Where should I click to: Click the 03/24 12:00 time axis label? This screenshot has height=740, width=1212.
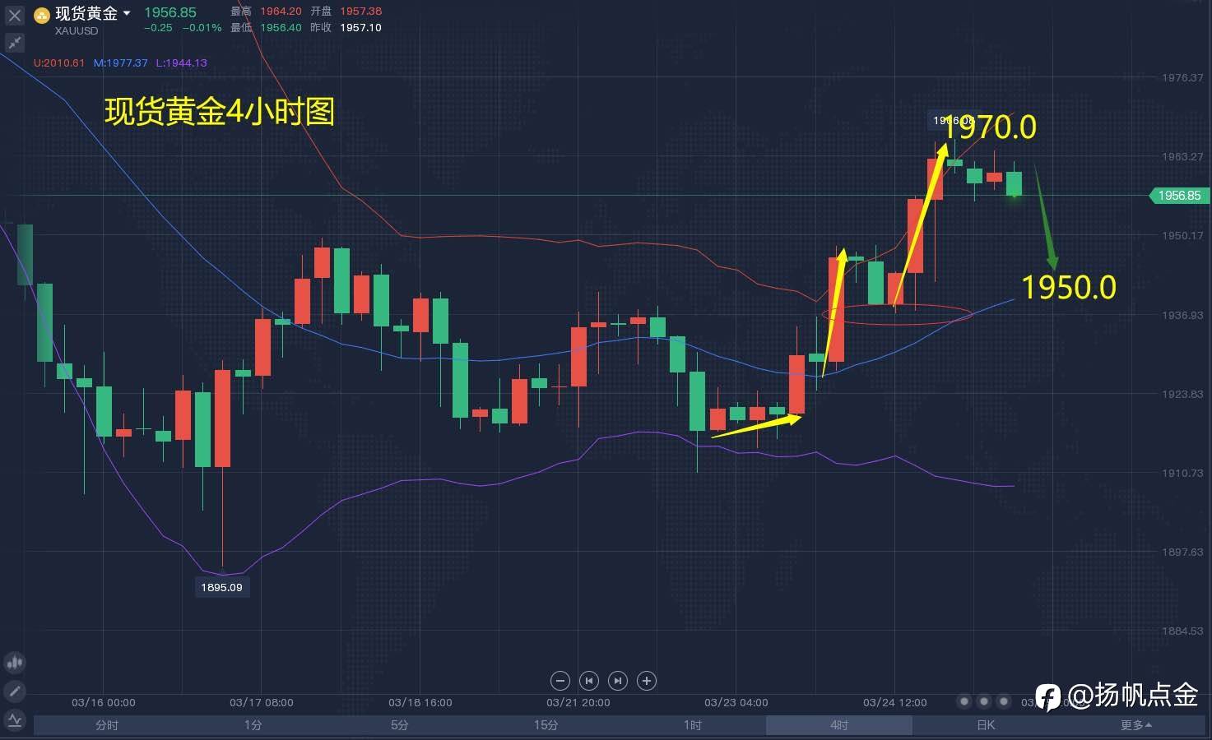pos(895,702)
